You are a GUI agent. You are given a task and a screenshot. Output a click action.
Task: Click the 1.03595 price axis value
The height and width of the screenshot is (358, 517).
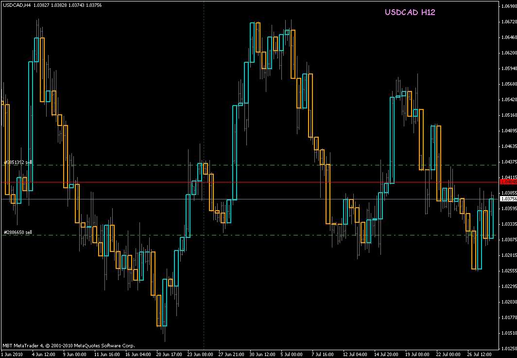coord(509,208)
